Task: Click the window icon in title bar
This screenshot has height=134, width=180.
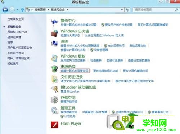Action: (3, 2)
